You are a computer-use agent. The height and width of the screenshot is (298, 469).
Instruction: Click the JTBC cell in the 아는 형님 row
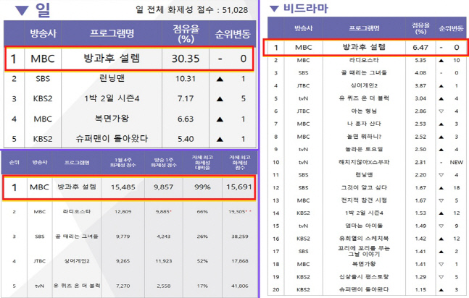pyautogui.click(x=303, y=111)
